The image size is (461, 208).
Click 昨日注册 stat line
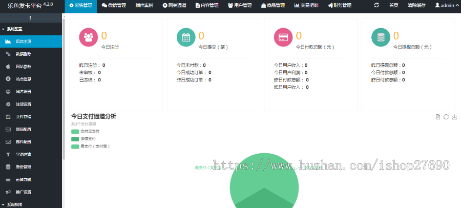(92, 65)
